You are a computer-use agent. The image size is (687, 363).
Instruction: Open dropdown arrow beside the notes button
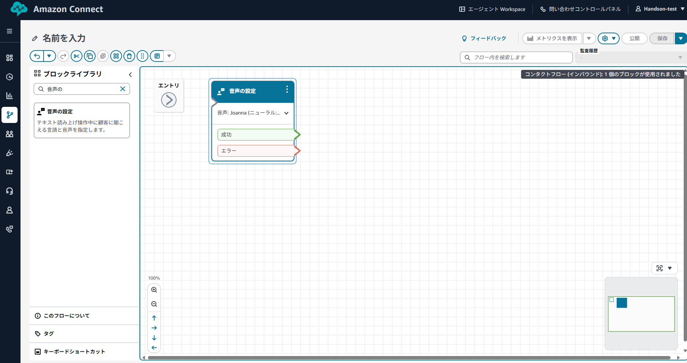coord(169,56)
